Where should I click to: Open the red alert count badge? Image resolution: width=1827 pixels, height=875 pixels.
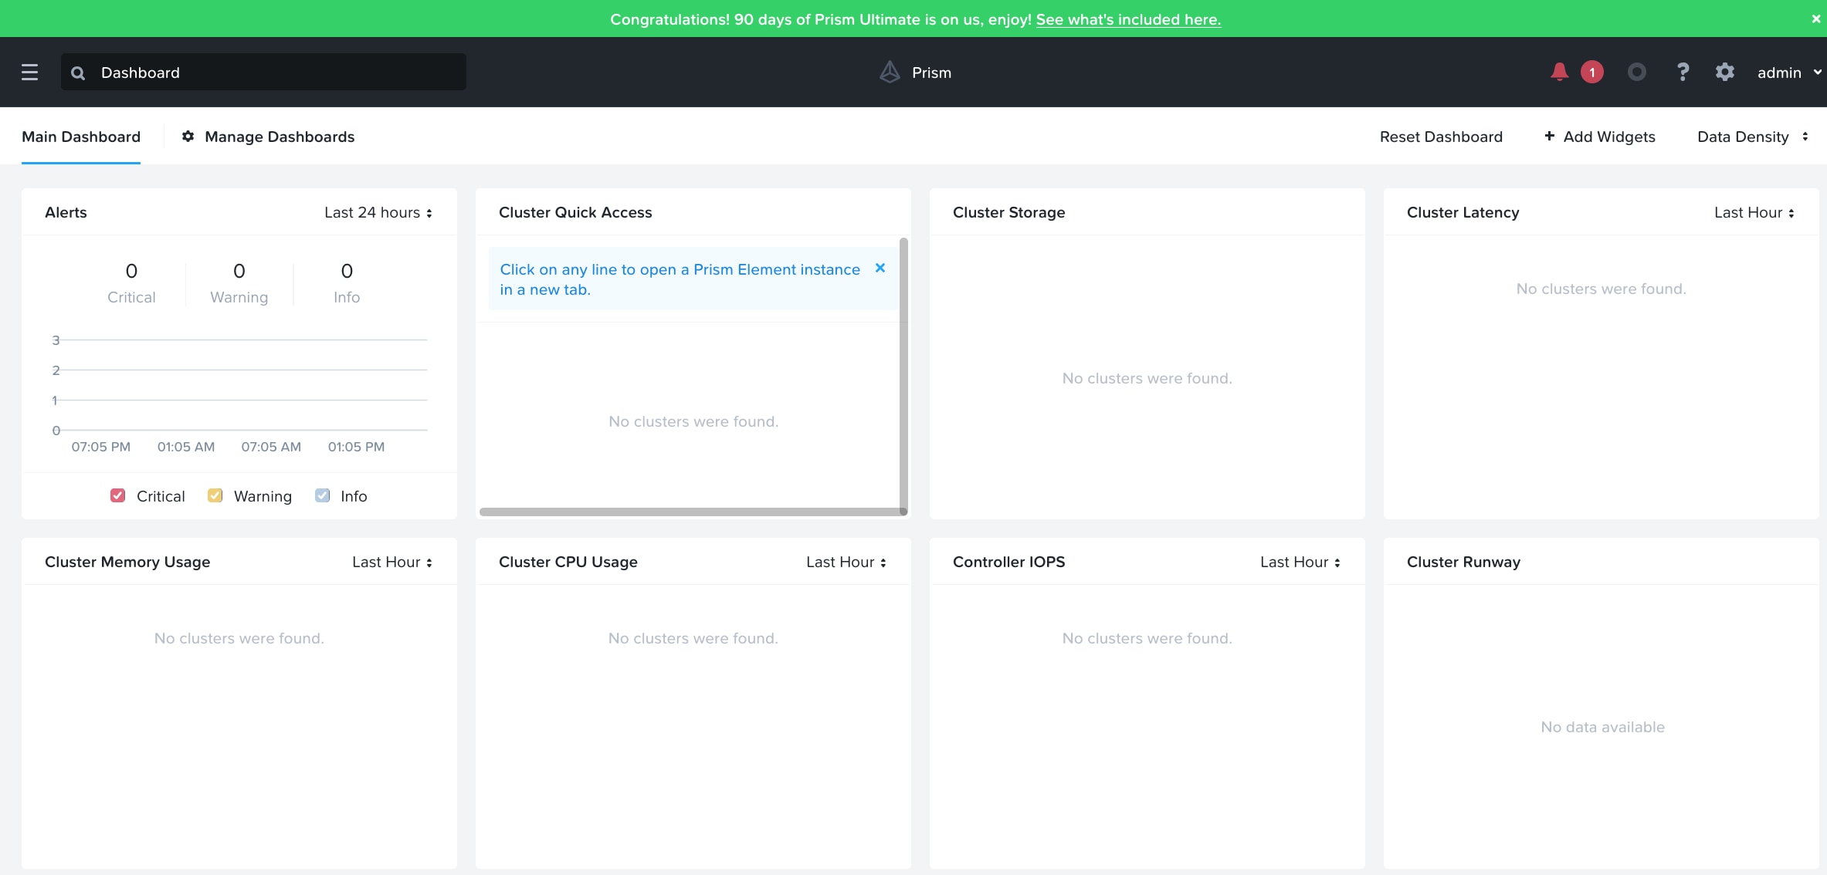tap(1591, 73)
